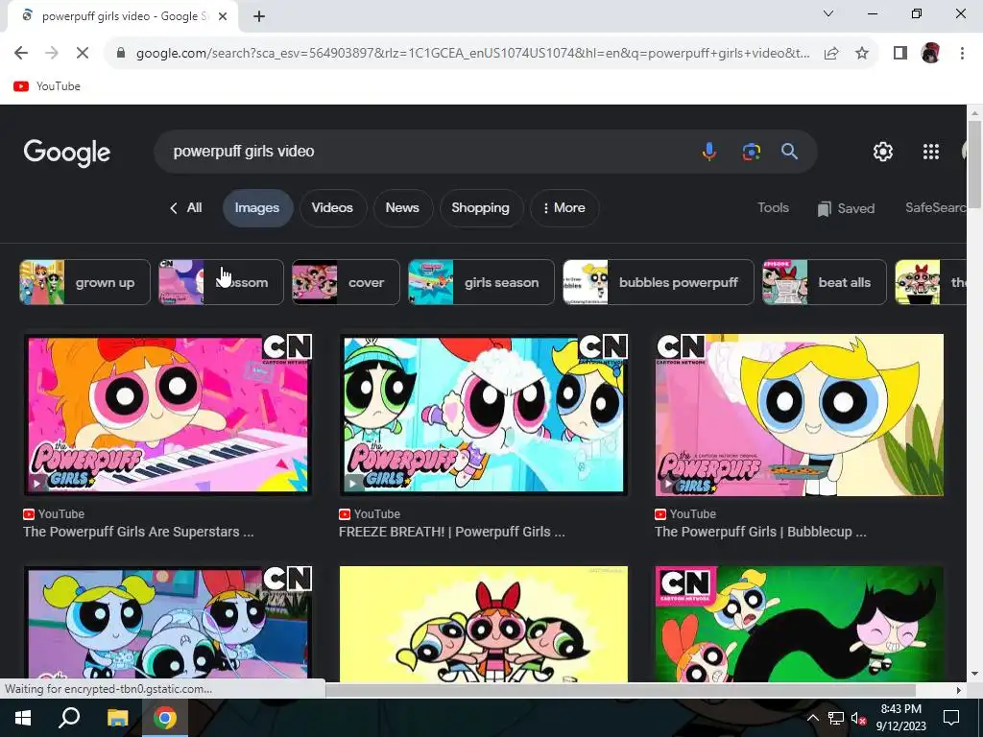Share this page icon in address bar

(831, 54)
